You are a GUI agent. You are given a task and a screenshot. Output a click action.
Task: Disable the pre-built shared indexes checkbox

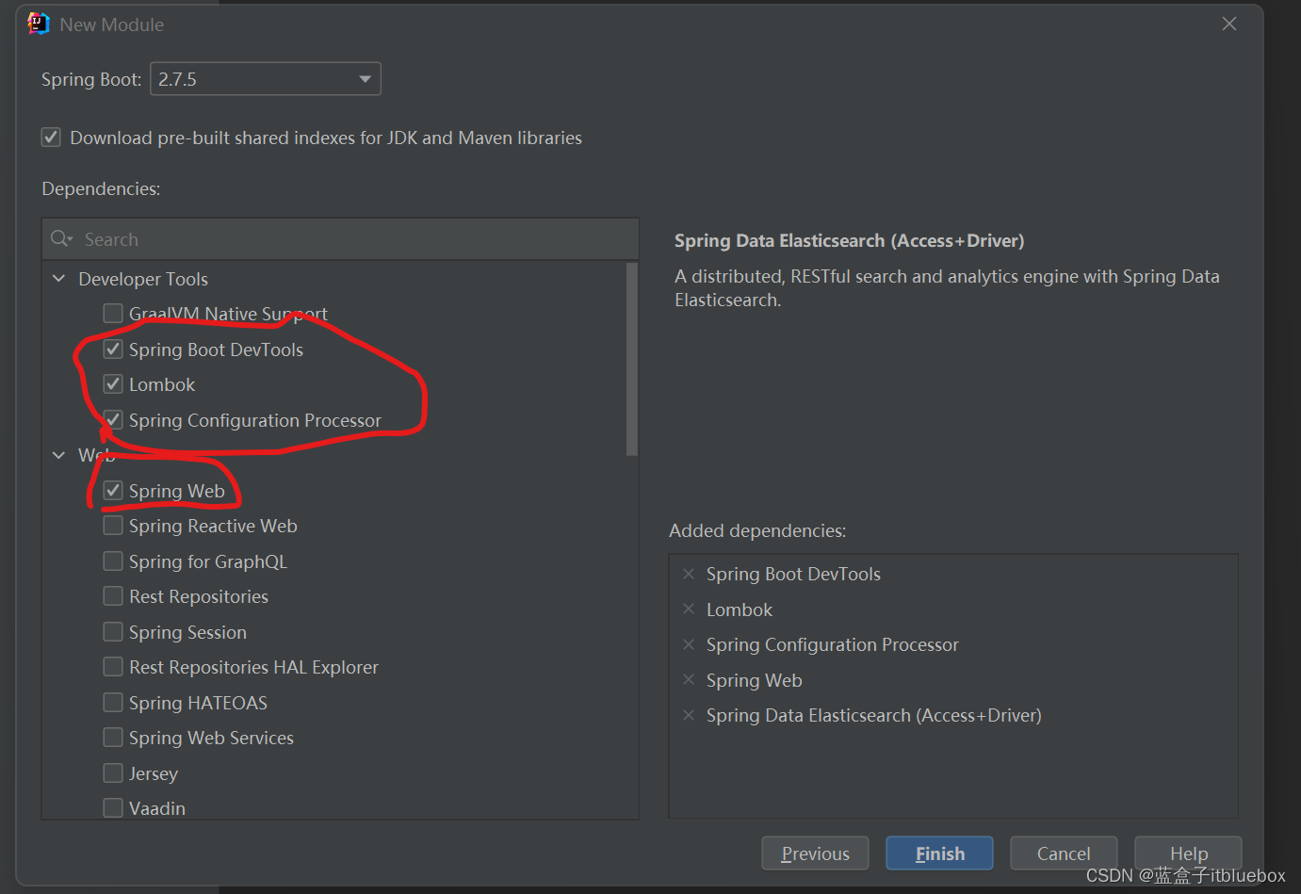tap(50, 137)
